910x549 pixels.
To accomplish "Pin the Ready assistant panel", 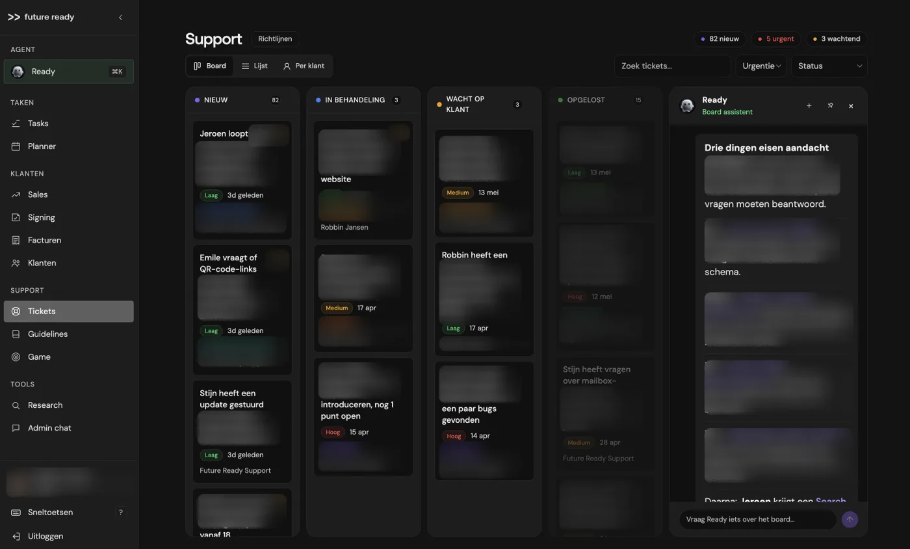I will (830, 105).
